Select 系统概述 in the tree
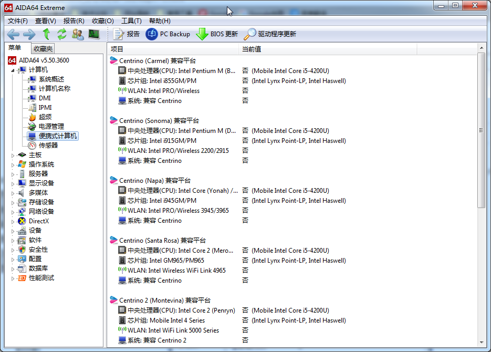491x352 pixels. (51, 79)
